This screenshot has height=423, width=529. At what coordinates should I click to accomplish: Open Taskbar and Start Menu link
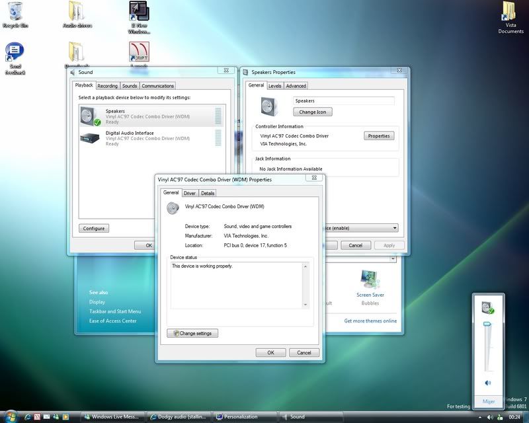[115, 311]
